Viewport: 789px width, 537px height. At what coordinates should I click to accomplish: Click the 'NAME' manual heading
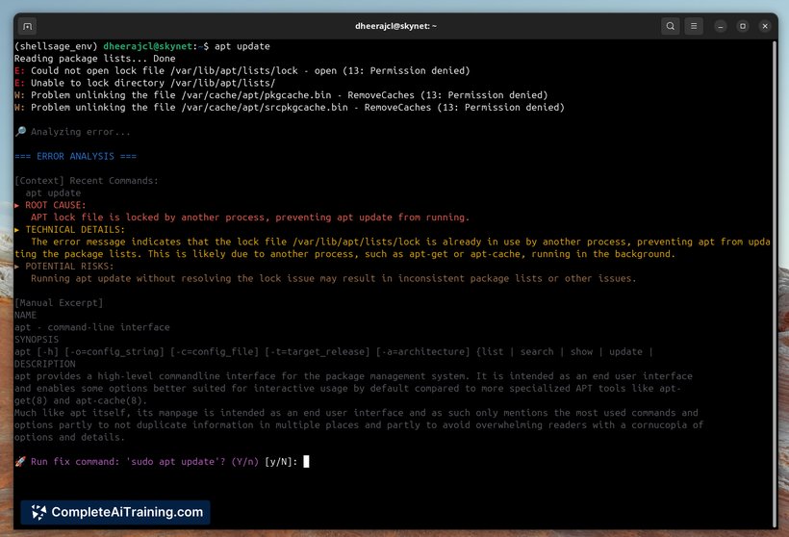coord(25,315)
